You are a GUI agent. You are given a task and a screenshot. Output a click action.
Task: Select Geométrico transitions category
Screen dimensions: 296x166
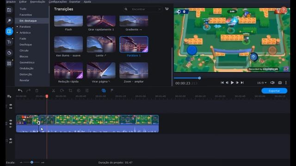coord(27,62)
